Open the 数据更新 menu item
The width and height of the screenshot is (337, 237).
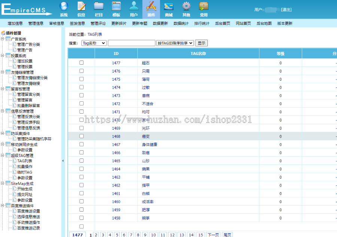(x=160, y=24)
